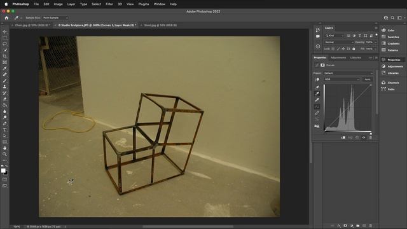
Task: Open the Layers panel flyout menu
Action: (376, 28)
